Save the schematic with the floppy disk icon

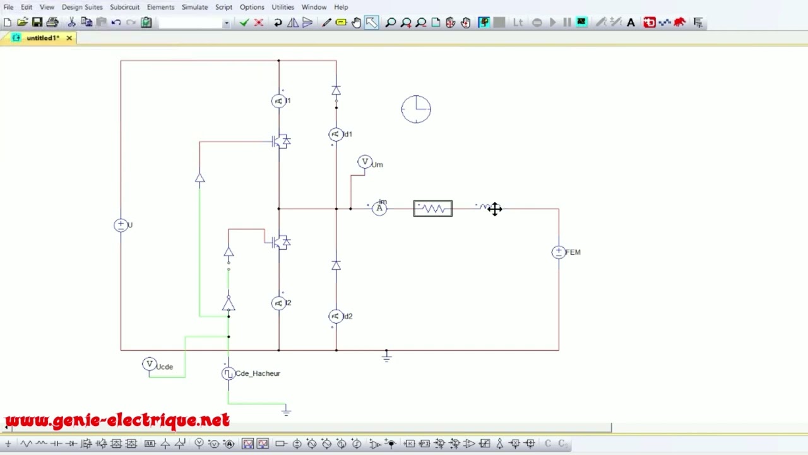pos(37,23)
